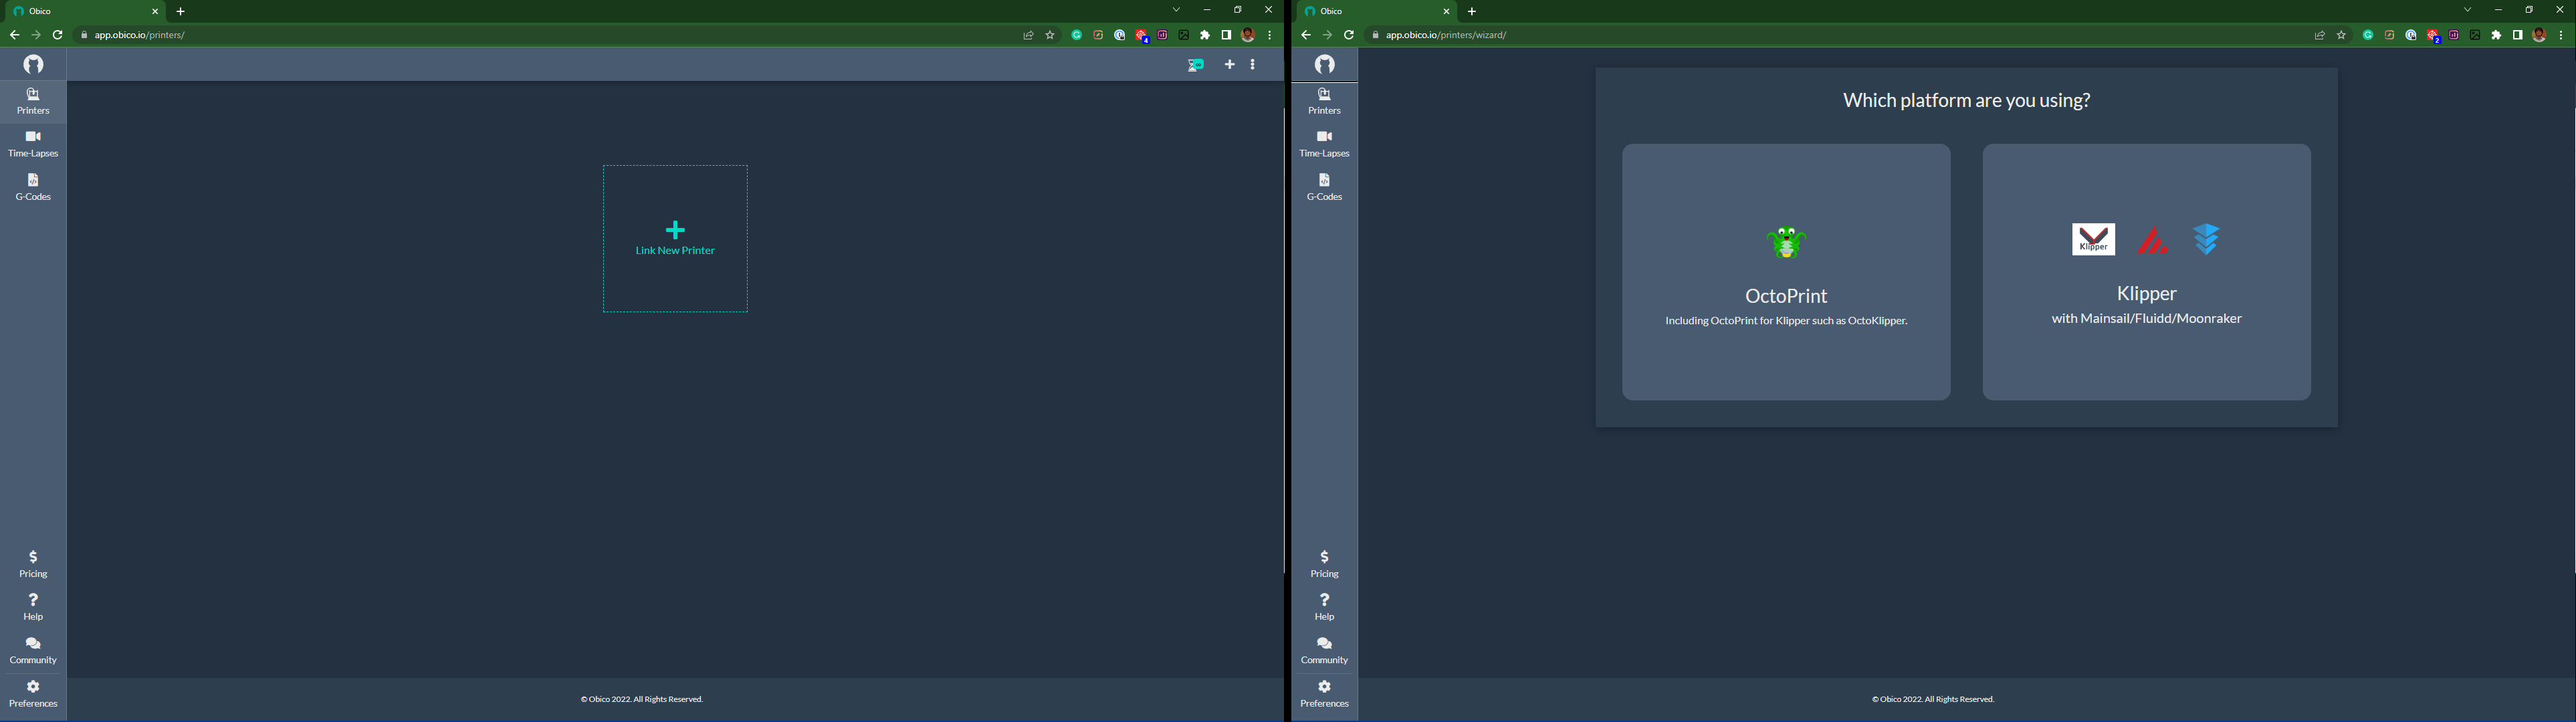The height and width of the screenshot is (722, 2576).
Task: Open Chrome three-dot menu in left window
Action: coord(1270,35)
